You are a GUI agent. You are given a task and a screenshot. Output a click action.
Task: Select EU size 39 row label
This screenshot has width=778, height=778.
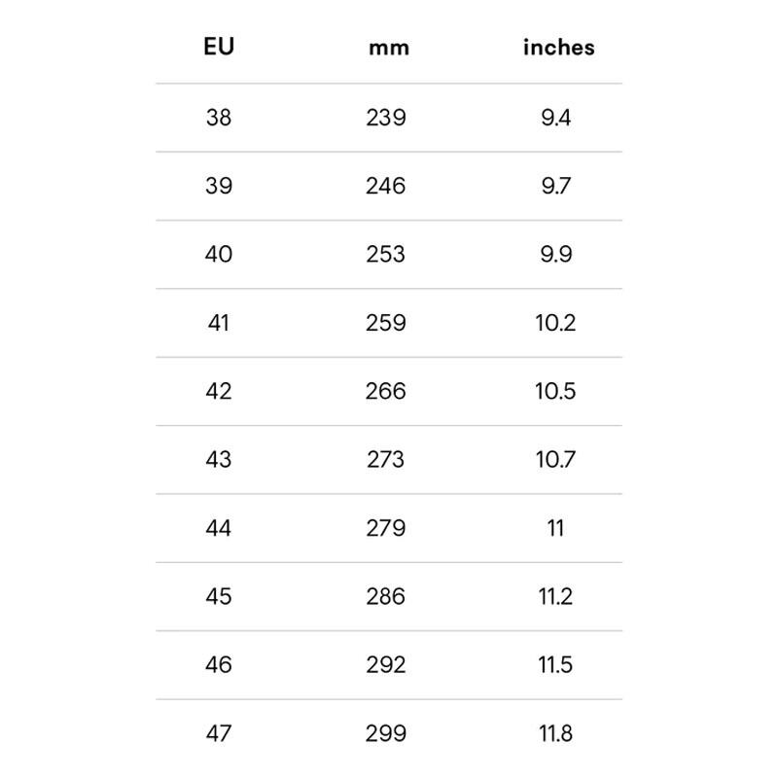(x=219, y=186)
